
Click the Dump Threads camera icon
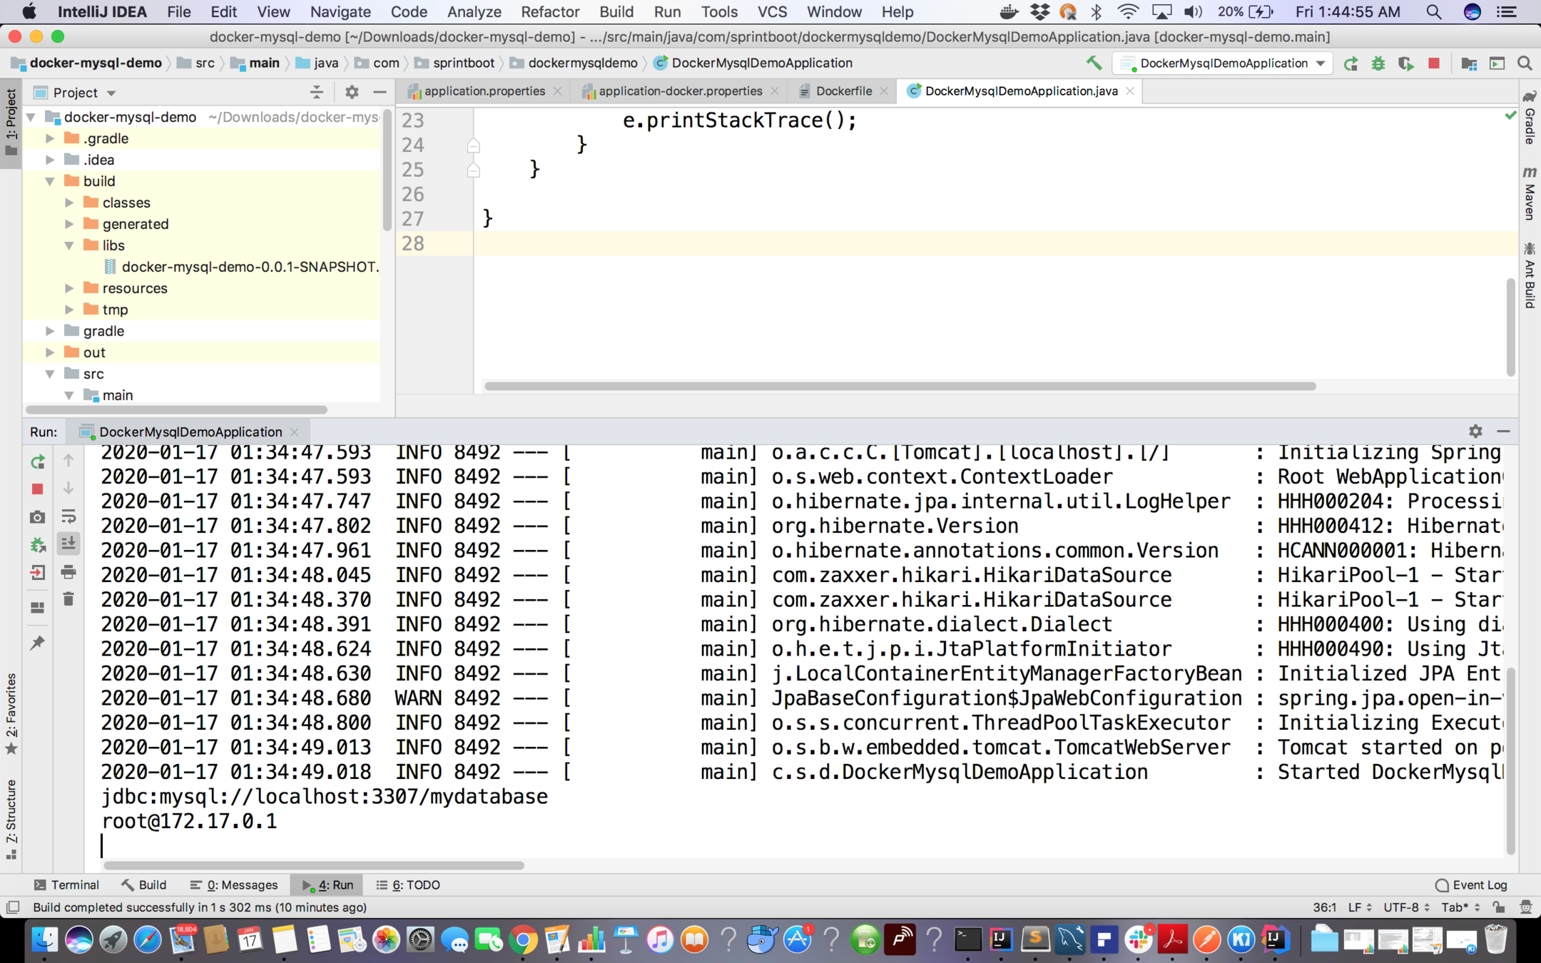(x=38, y=517)
